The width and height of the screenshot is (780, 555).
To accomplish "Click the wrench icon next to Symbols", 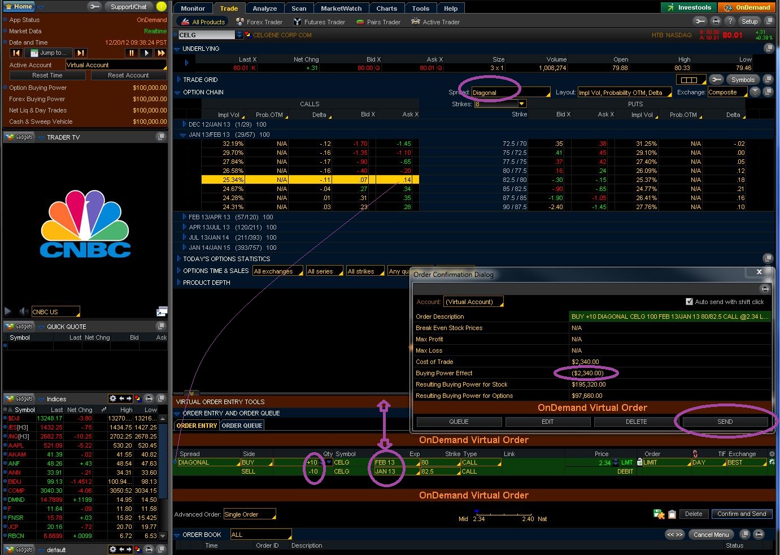I will coord(716,80).
